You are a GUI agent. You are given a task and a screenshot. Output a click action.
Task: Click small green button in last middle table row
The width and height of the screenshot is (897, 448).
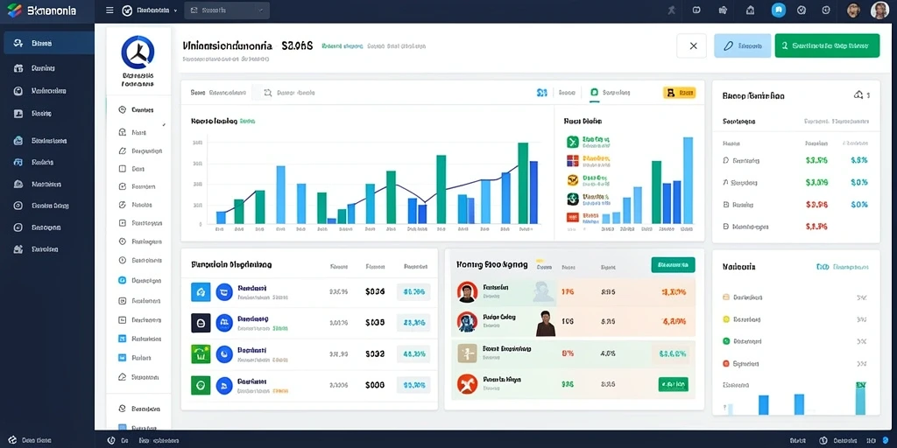[x=673, y=385]
